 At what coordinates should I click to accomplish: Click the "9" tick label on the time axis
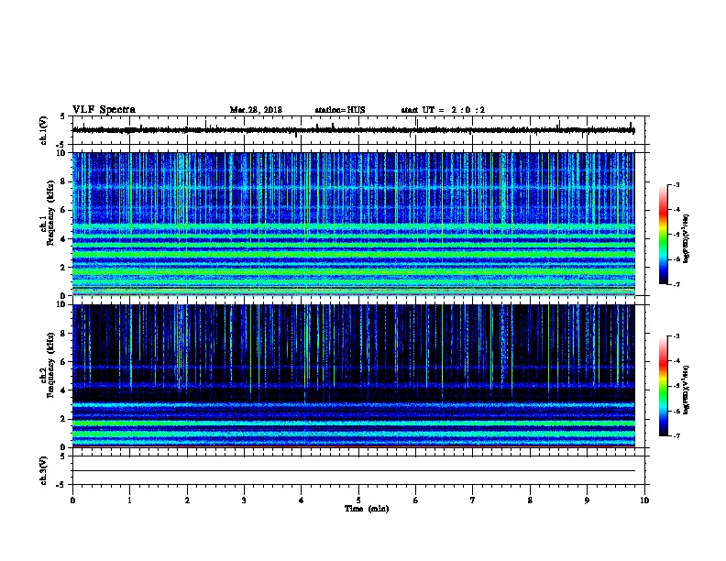(x=587, y=500)
